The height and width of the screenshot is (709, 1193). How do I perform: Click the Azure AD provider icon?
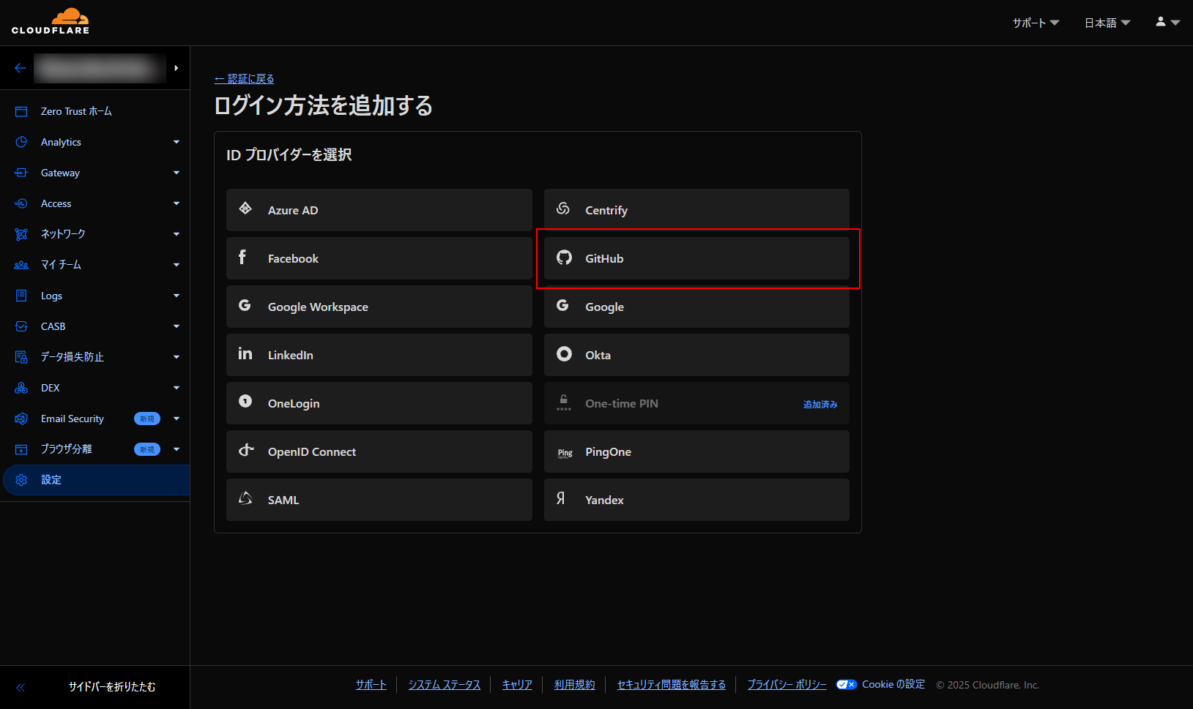click(x=245, y=209)
